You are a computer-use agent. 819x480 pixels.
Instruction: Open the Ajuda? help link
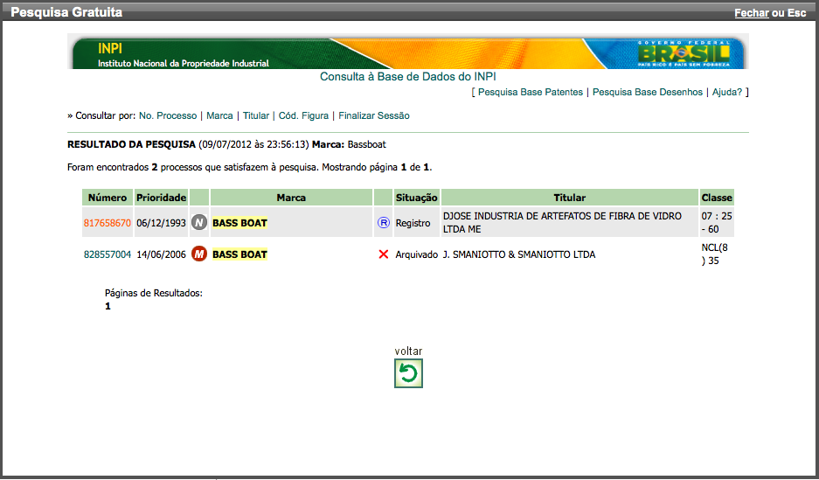pyautogui.click(x=727, y=92)
